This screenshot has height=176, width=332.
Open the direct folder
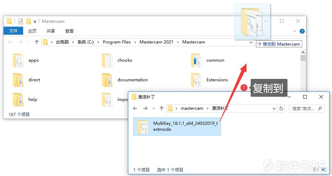click(26, 80)
